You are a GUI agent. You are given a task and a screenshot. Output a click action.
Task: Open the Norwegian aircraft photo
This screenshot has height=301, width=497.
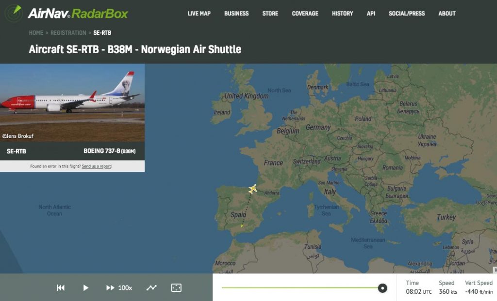72,103
